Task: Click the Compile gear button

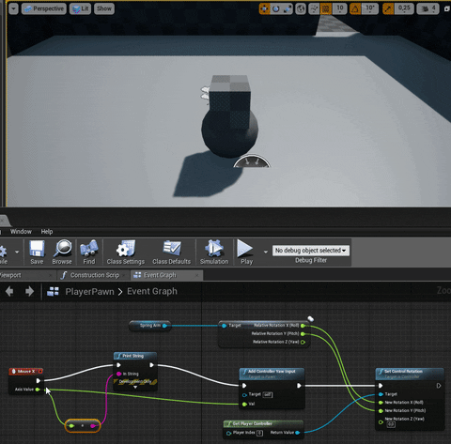Action: click(x=3, y=253)
